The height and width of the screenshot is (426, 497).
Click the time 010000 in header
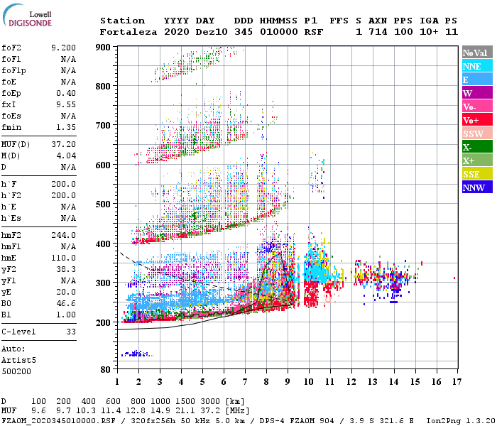click(x=278, y=32)
